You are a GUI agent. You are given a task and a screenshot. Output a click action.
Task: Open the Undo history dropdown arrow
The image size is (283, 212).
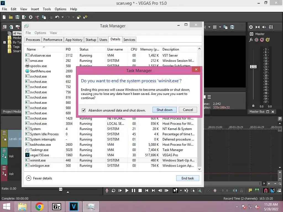pyautogui.click(x=62, y=17)
